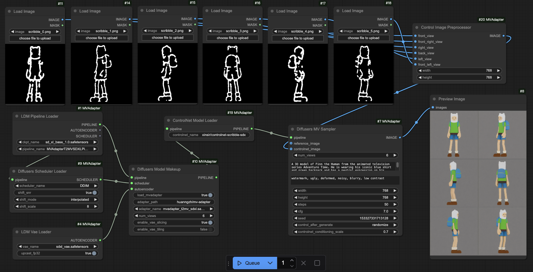The height and width of the screenshot is (272, 533).
Task: Toggle enable_vae_slicing switch
Action: click(x=210, y=223)
